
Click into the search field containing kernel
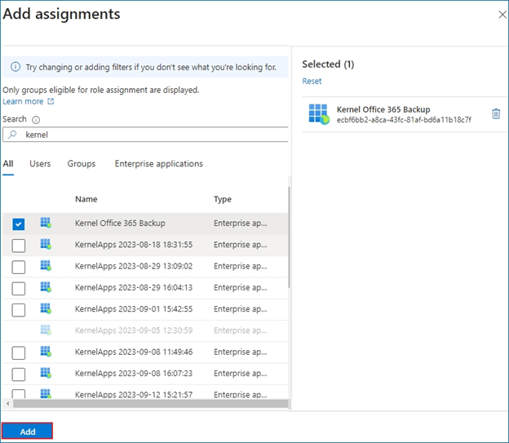coord(155,135)
